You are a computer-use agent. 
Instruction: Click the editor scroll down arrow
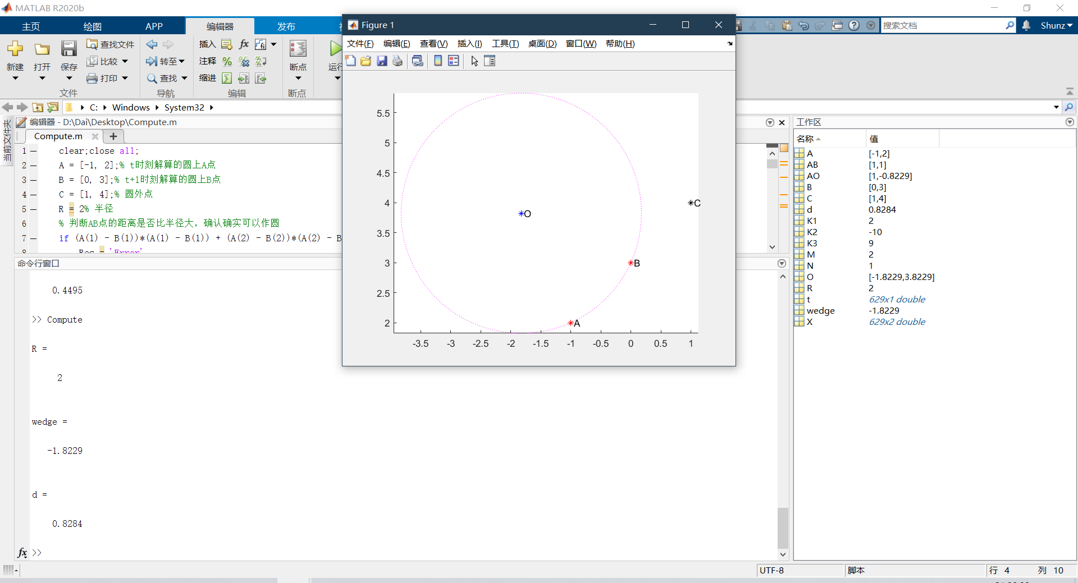tap(772, 247)
